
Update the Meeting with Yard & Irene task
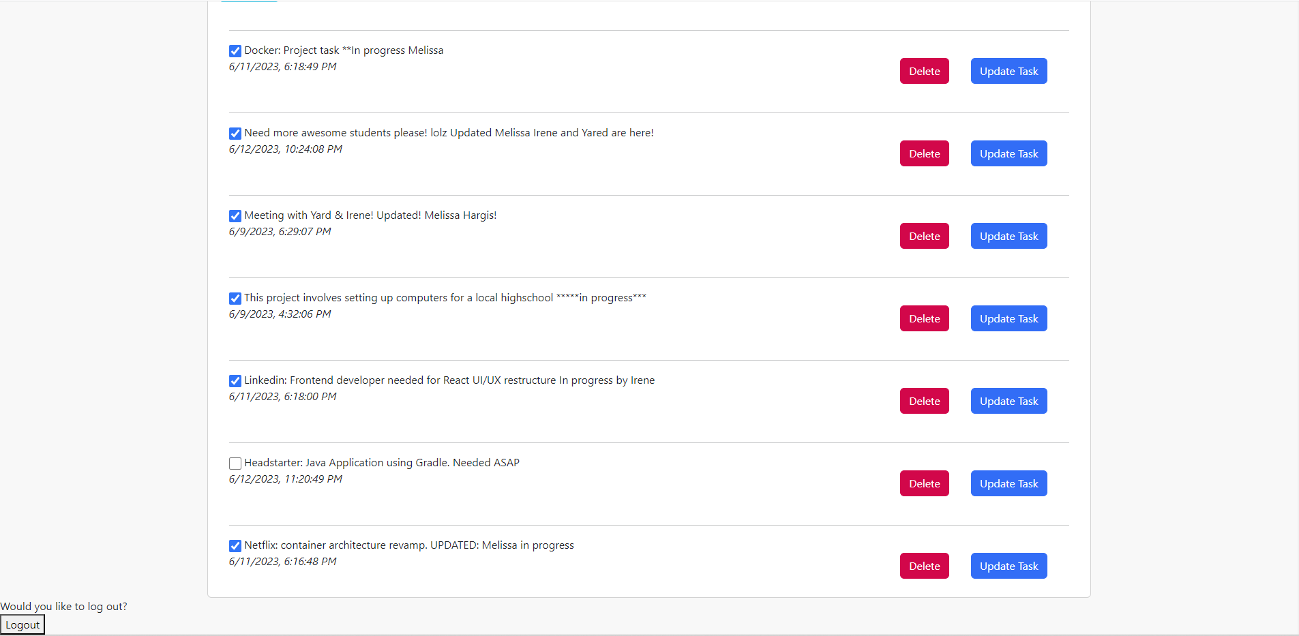point(1009,236)
